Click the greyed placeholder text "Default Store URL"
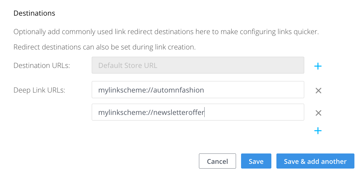Viewport: 362px width, 175px height. [x=128, y=66]
